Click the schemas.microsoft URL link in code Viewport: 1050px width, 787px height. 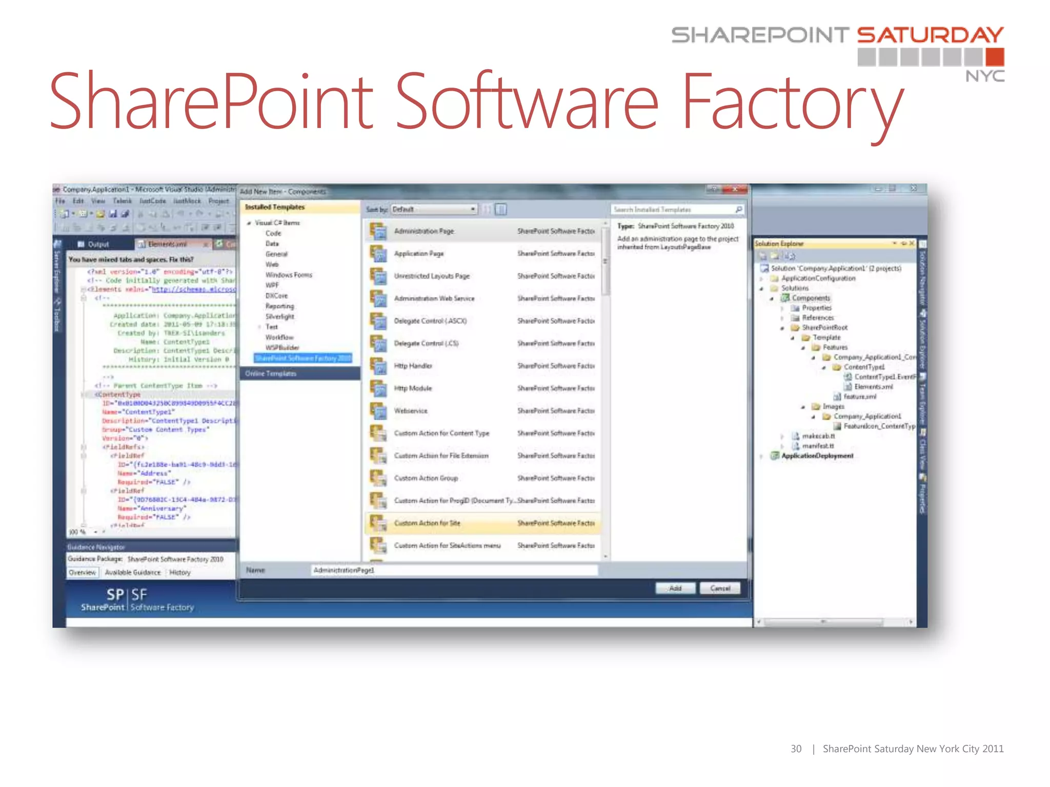point(194,289)
